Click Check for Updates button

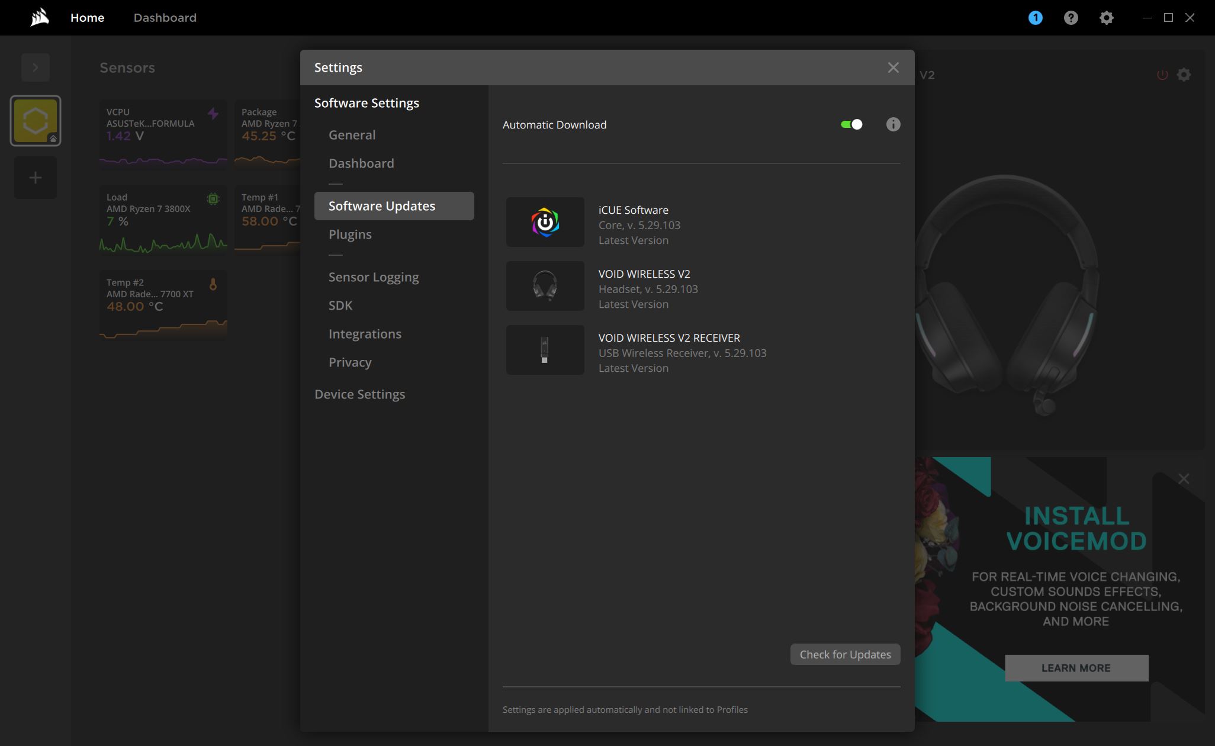pyautogui.click(x=845, y=654)
